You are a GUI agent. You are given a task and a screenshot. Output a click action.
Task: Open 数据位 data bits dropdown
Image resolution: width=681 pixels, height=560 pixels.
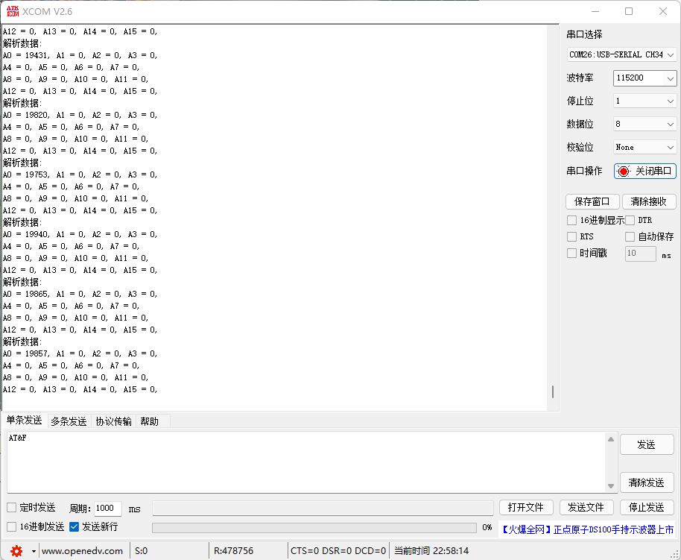click(x=645, y=125)
